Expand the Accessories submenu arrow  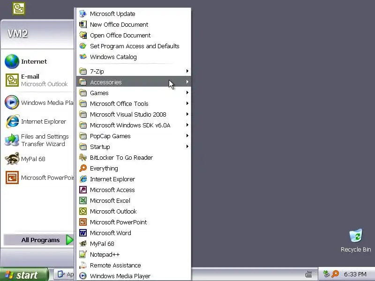pos(187,81)
